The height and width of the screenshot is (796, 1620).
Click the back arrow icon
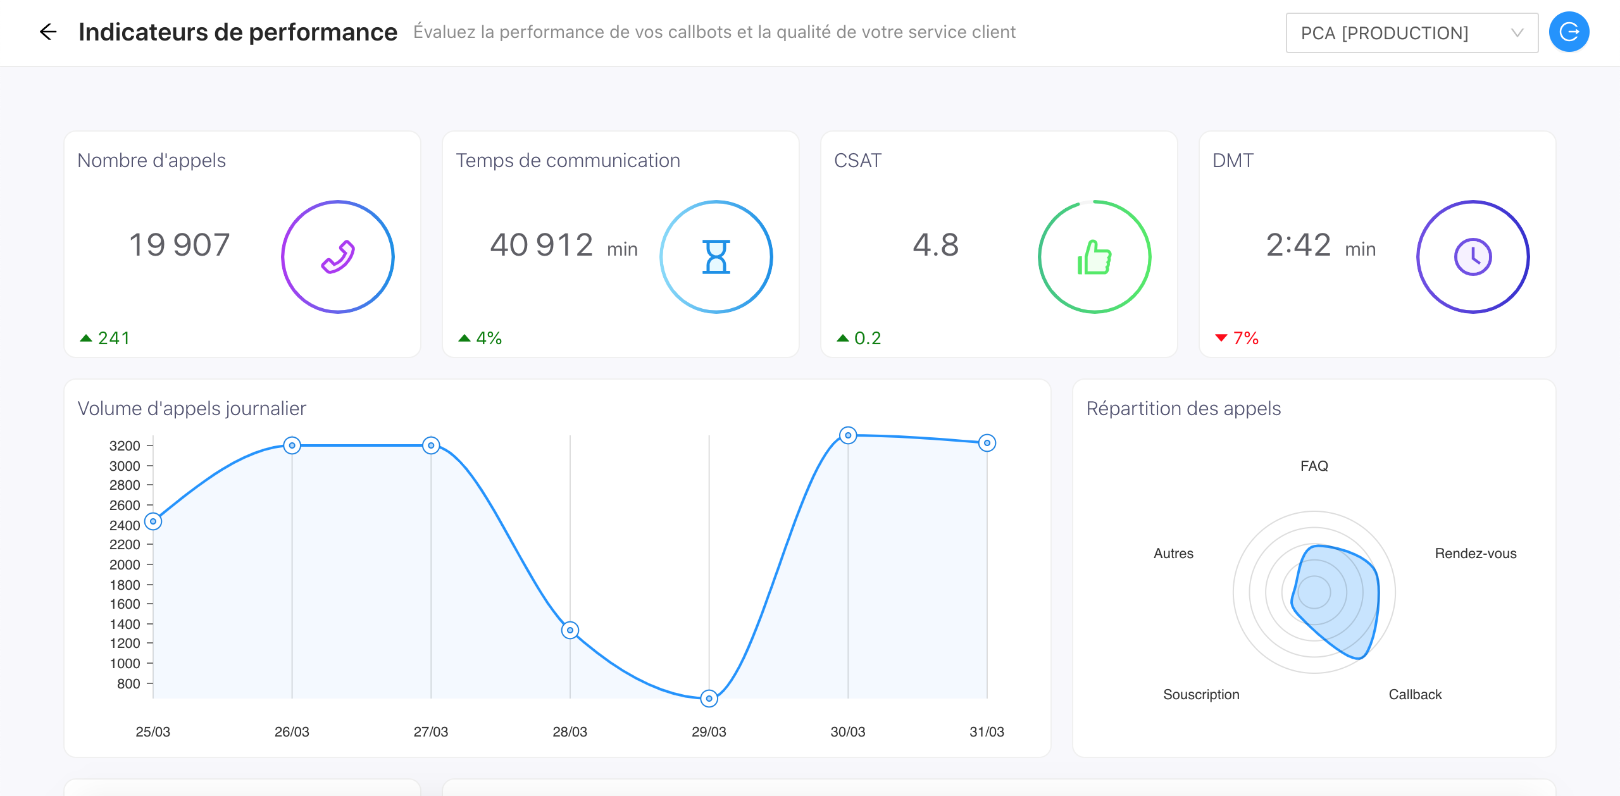pos(48,32)
